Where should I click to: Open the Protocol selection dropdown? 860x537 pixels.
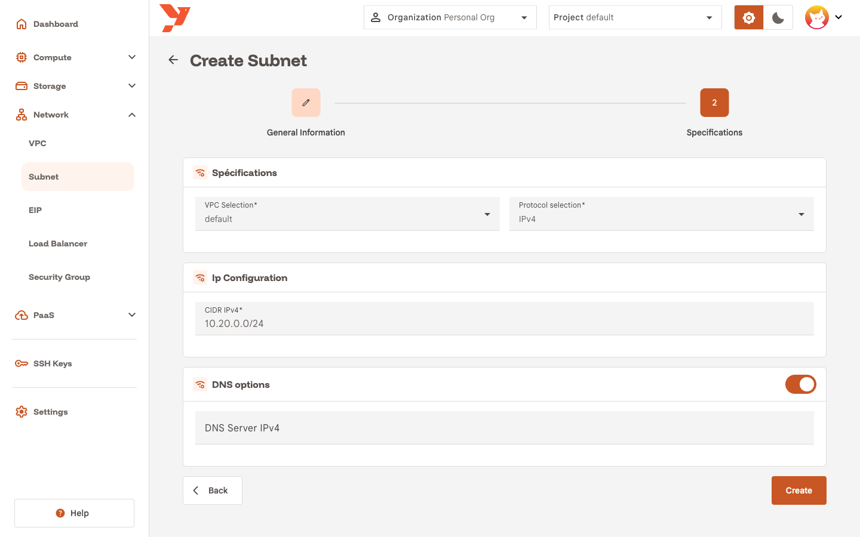click(x=662, y=214)
